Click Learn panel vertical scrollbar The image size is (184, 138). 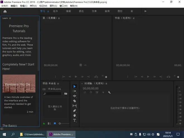[38, 46]
